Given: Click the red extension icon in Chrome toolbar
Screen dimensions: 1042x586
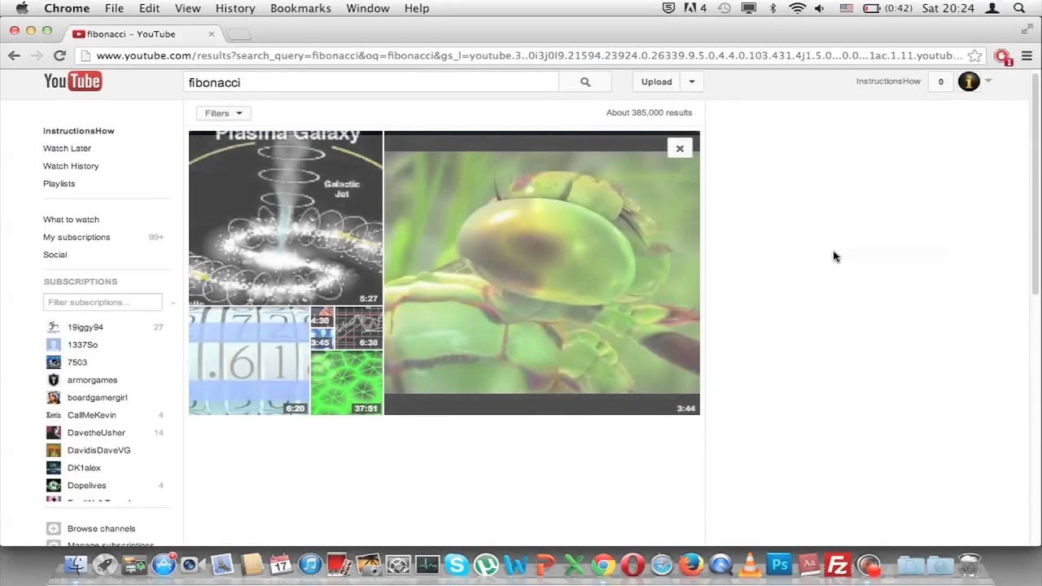Looking at the screenshot, I should click(1002, 56).
